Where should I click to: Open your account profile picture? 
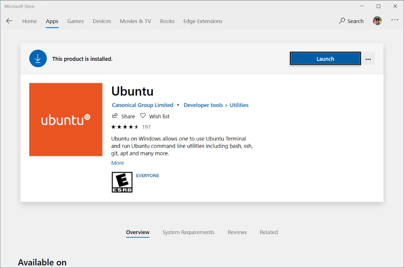point(377,21)
